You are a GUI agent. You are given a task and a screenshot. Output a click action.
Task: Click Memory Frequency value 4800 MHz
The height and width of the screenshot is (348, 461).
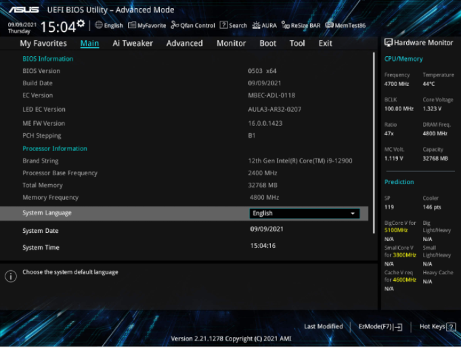pos(264,198)
